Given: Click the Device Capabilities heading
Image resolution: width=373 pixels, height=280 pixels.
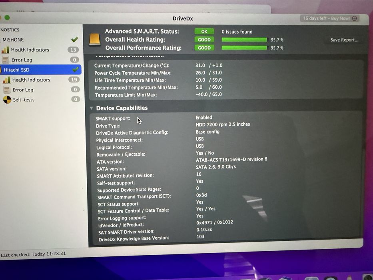Looking at the screenshot, I should 122,108.
